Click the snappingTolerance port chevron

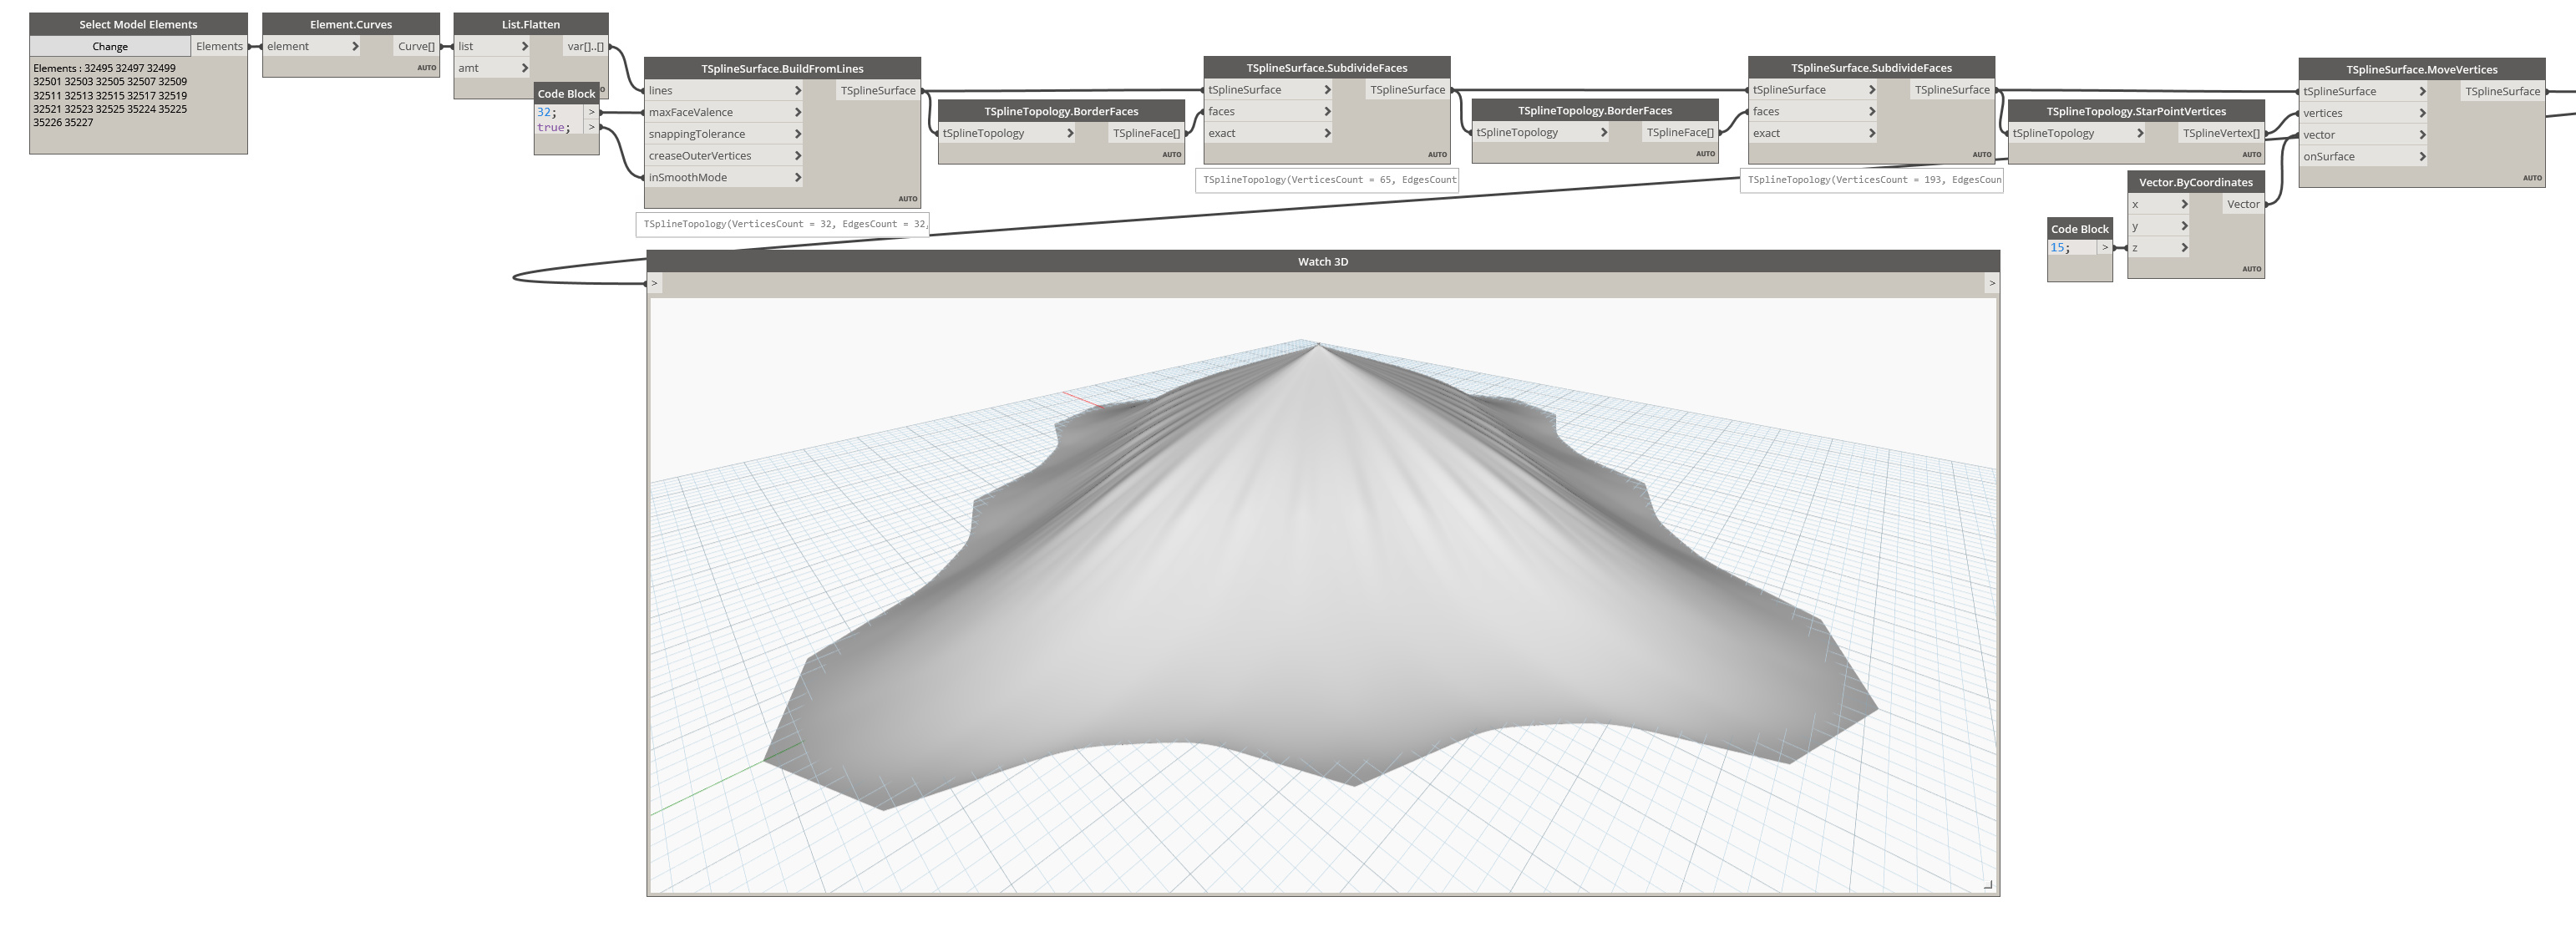(x=798, y=134)
